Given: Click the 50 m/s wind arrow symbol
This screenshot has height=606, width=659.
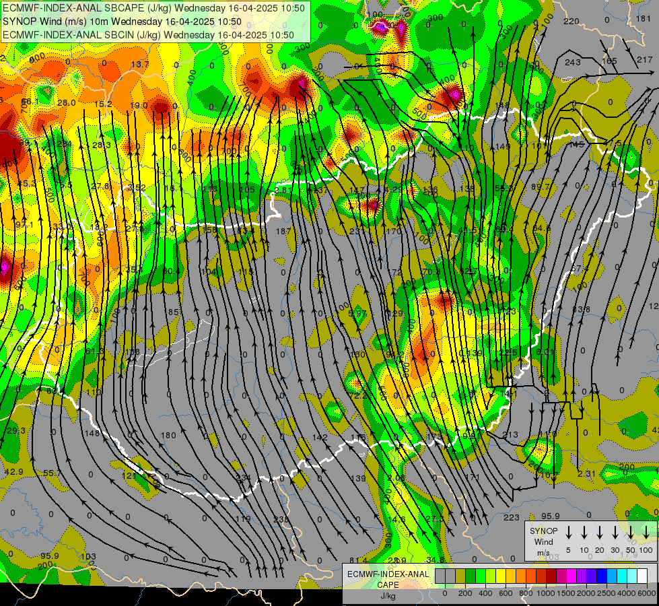Looking at the screenshot, I should click(631, 533).
